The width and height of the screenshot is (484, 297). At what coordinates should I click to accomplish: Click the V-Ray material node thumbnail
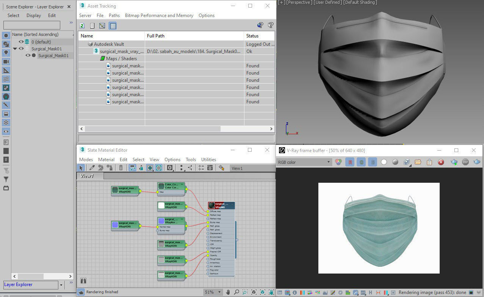(211, 205)
